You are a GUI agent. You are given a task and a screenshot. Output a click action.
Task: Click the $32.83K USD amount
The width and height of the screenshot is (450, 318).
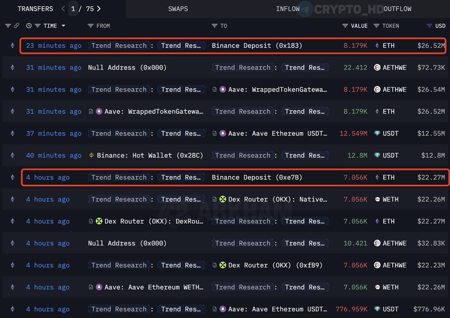pyautogui.click(x=431, y=243)
